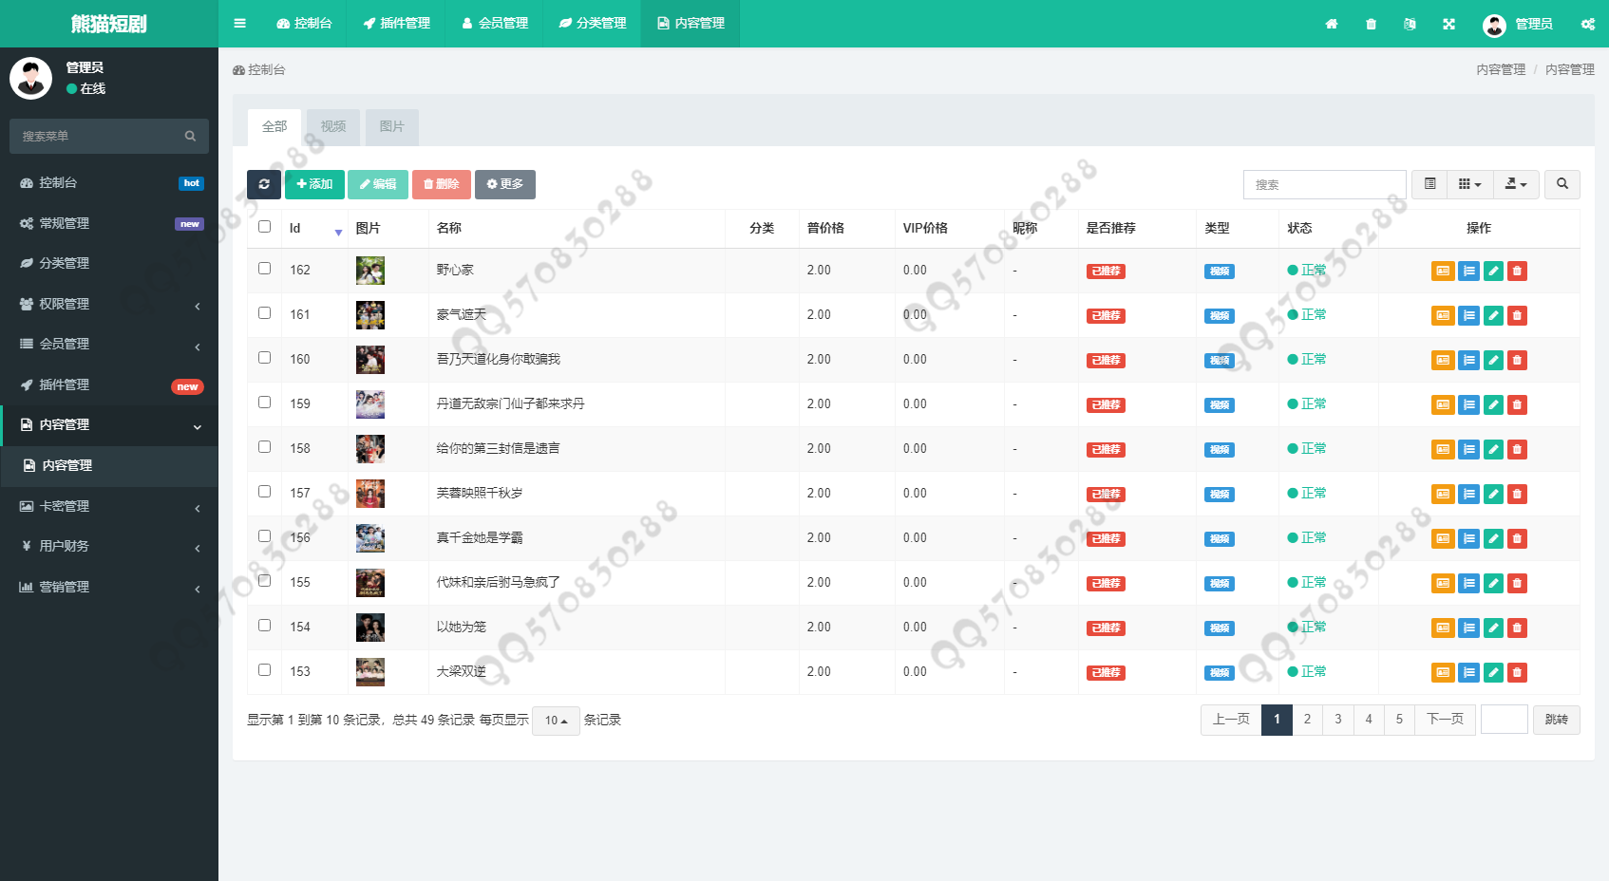
Task: Open 会员管理 in the top navigation
Action: click(x=495, y=24)
